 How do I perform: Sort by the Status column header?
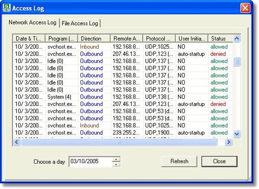pos(221,39)
